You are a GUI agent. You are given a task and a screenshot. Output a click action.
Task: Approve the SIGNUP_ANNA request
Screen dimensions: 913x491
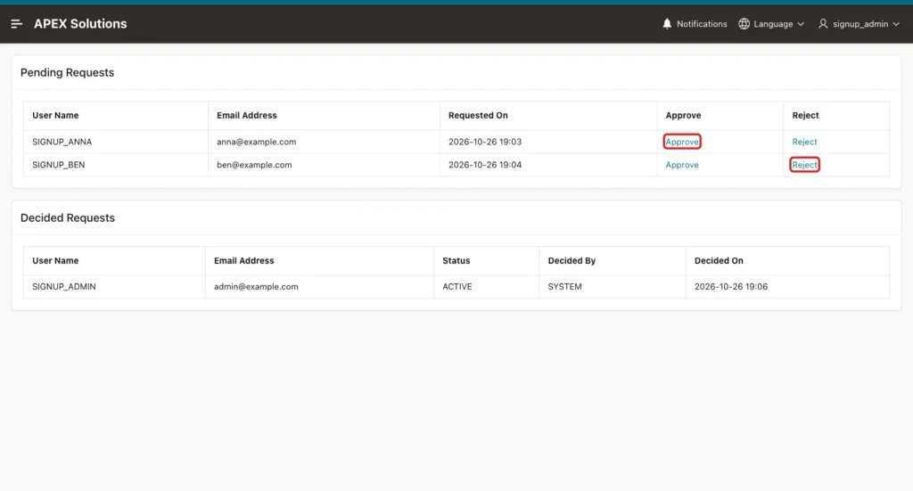682,142
